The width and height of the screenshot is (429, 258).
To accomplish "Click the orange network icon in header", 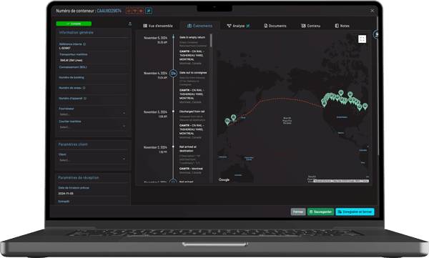I will [135, 11].
